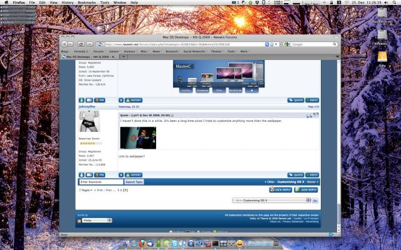The image size is (401, 250).
Task: Click the magnifier icon in Google search box
Action: pyautogui.click(x=335, y=44)
